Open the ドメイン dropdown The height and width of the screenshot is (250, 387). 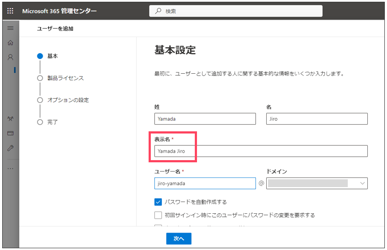pyautogui.click(x=317, y=183)
